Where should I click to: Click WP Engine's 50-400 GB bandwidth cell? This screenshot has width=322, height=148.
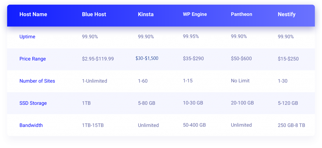(194, 125)
